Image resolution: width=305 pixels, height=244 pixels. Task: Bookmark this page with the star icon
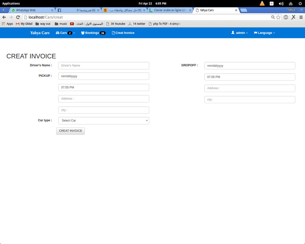click(278, 17)
